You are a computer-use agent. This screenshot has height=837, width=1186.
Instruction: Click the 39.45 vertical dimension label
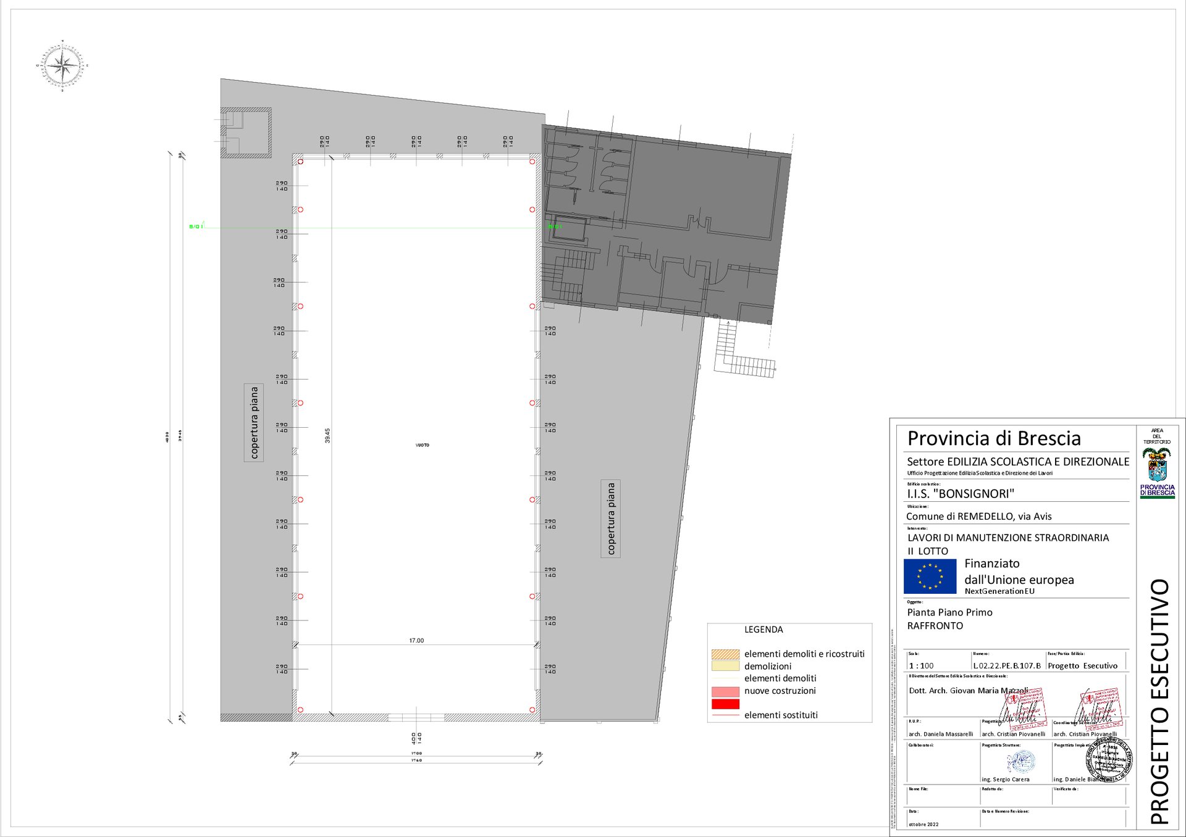pos(327,435)
